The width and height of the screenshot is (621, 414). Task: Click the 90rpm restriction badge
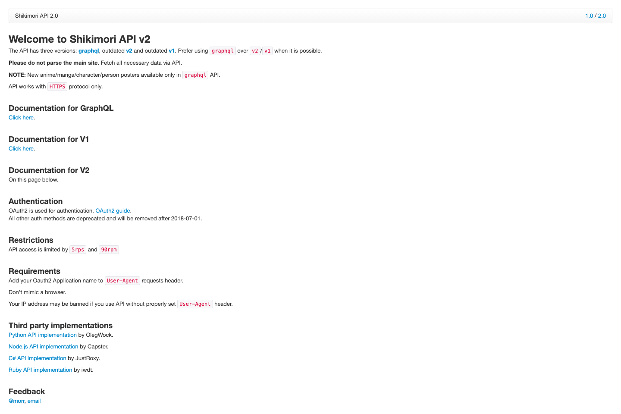(x=109, y=249)
